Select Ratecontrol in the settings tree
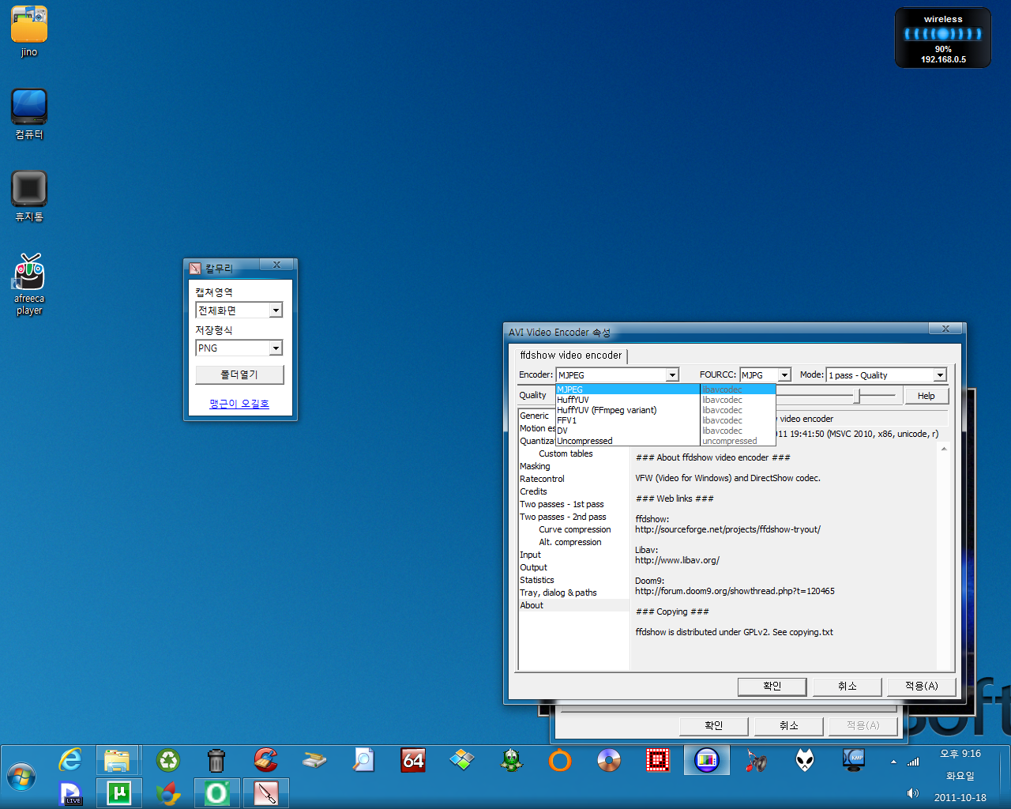This screenshot has width=1011, height=809. pos(542,479)
